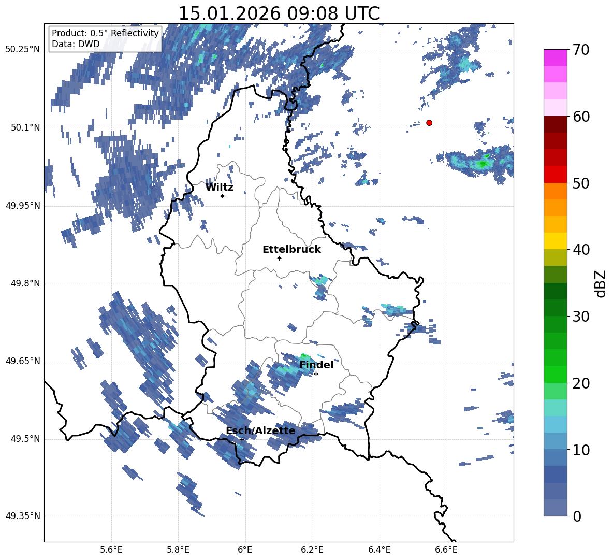This screenshot has width=613, height=560.
Task: Click the 6.2°E longitude label
Action: click(312, 550)
